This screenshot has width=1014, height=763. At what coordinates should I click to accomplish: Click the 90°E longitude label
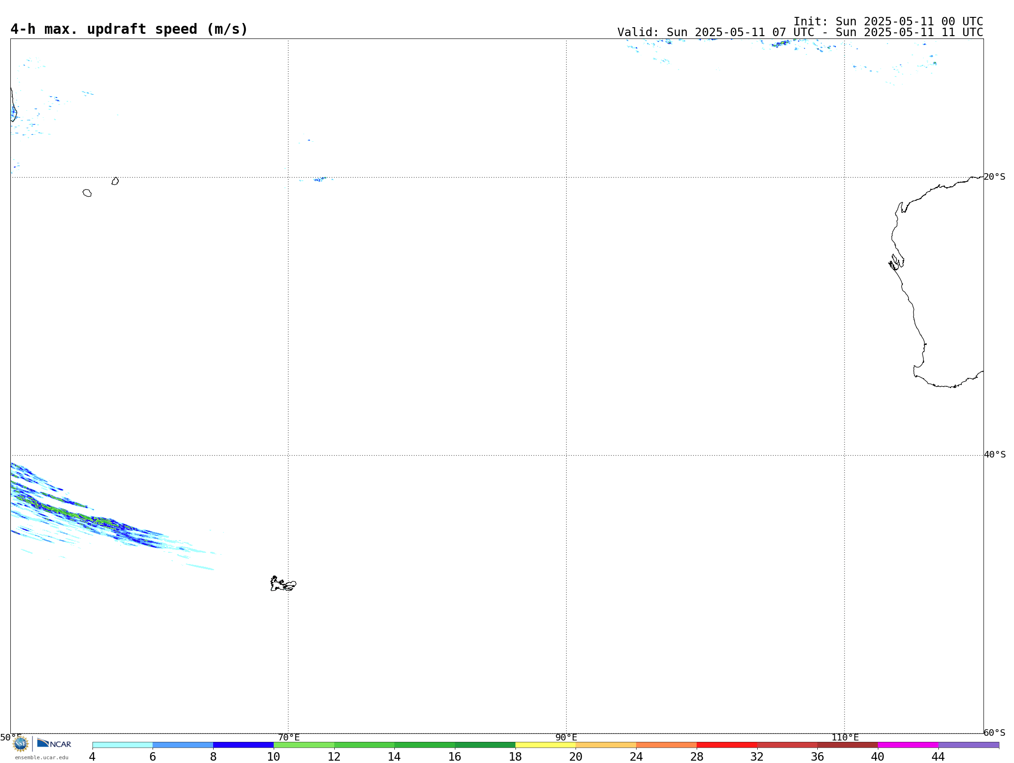[566, 737]
